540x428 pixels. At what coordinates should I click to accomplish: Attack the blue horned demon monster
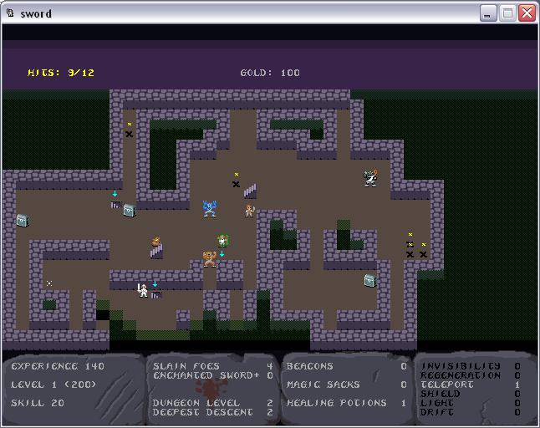209,209
